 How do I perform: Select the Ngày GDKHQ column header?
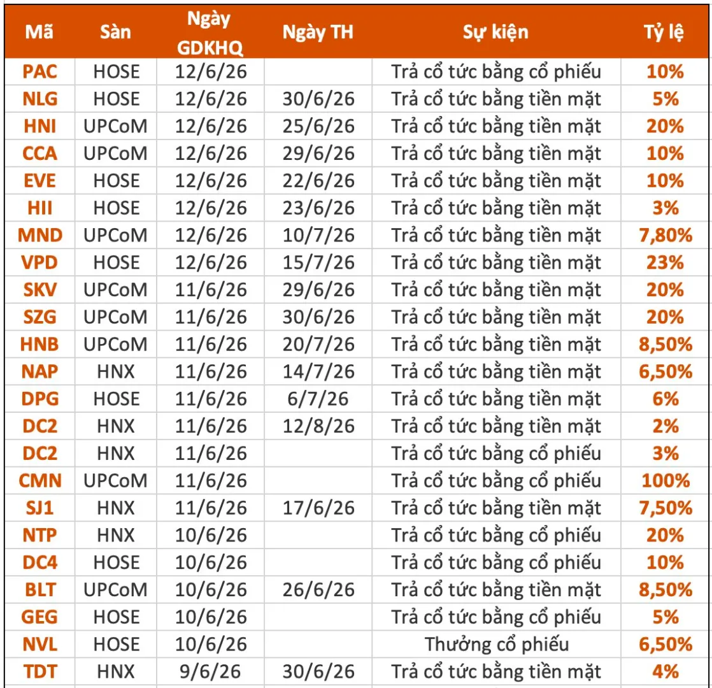(210, 32)
